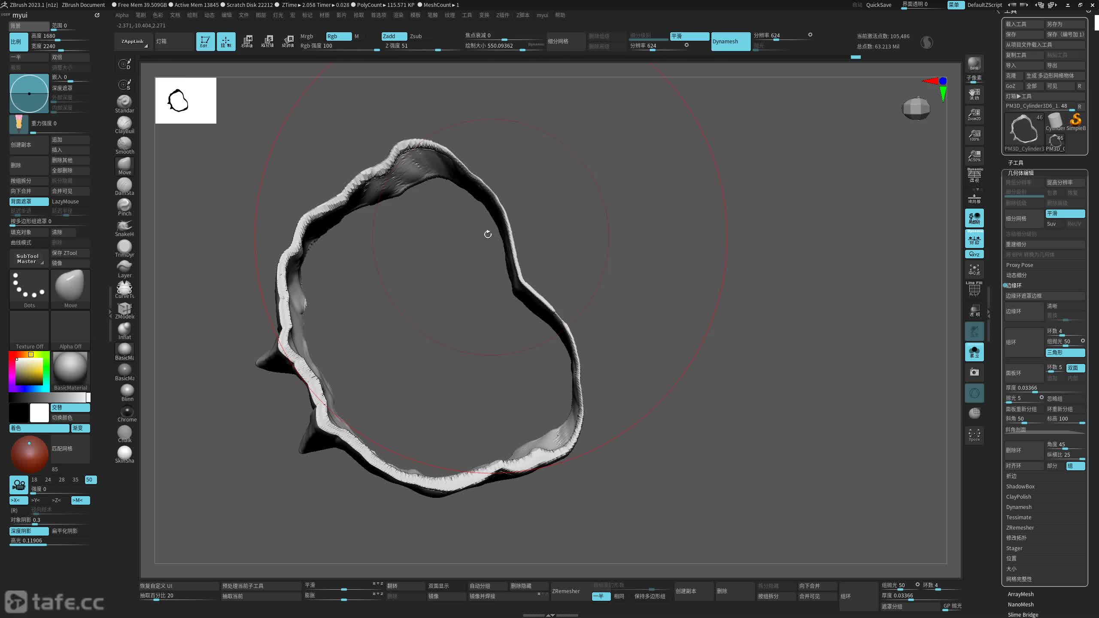This screenshot has height=618, width=1099.
Task: Open the Z插件 plugin menu
Action: [x=502, y=15]
